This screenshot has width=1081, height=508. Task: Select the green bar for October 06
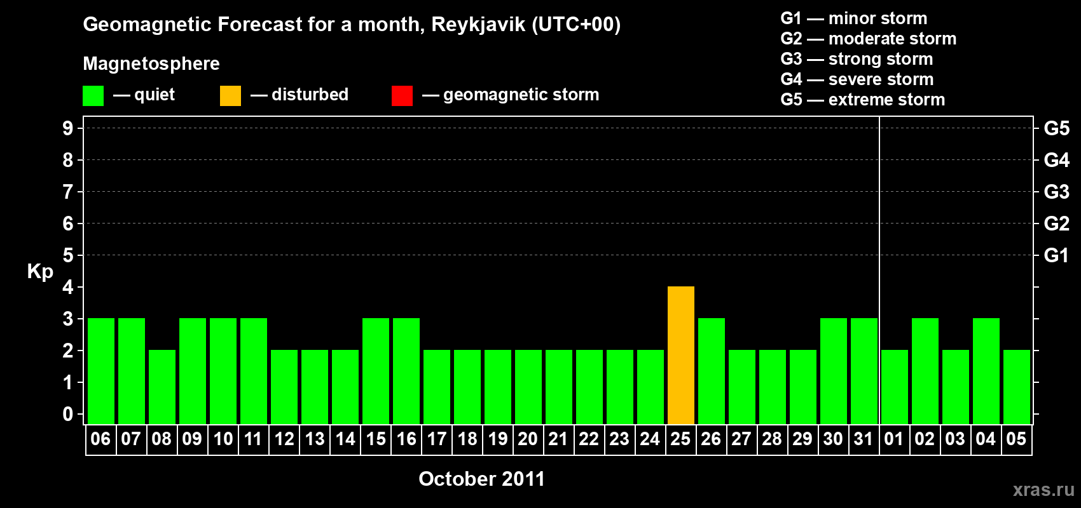[101, 371]
